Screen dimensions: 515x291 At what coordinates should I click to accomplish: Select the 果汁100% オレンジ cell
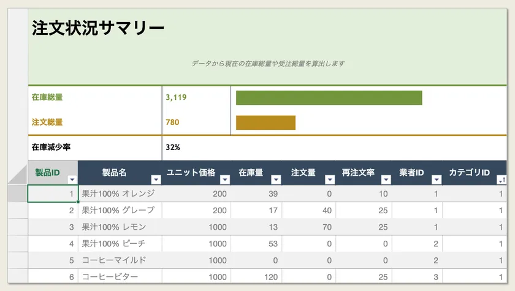[118, 194]
